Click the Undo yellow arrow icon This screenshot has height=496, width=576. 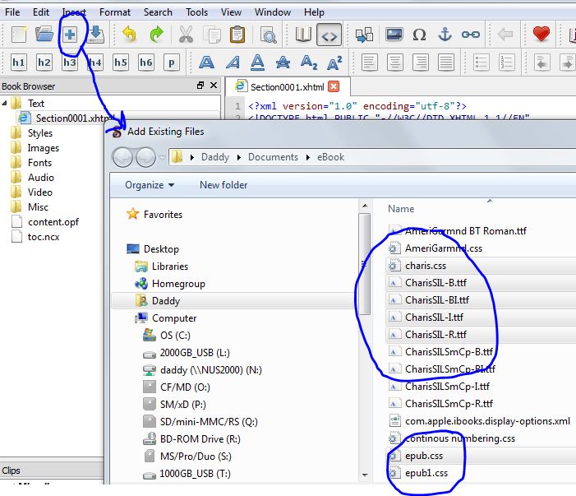click(129, 35)
